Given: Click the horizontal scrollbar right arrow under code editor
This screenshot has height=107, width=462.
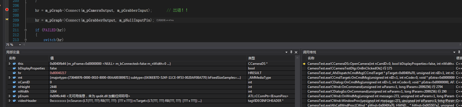Looking at the screenshot, I should (460, 45).
